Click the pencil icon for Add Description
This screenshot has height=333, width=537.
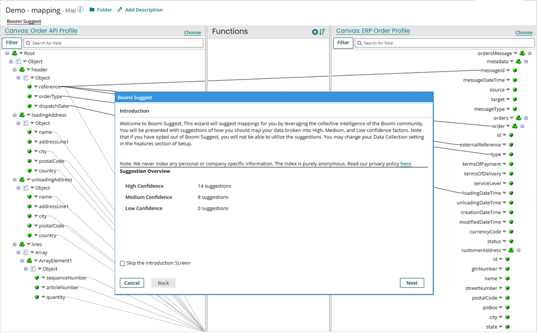click(120, 10)
